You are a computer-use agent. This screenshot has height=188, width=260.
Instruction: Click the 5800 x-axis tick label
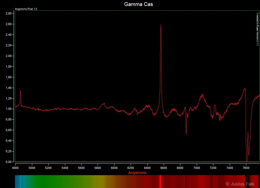(x=98, y=168)
